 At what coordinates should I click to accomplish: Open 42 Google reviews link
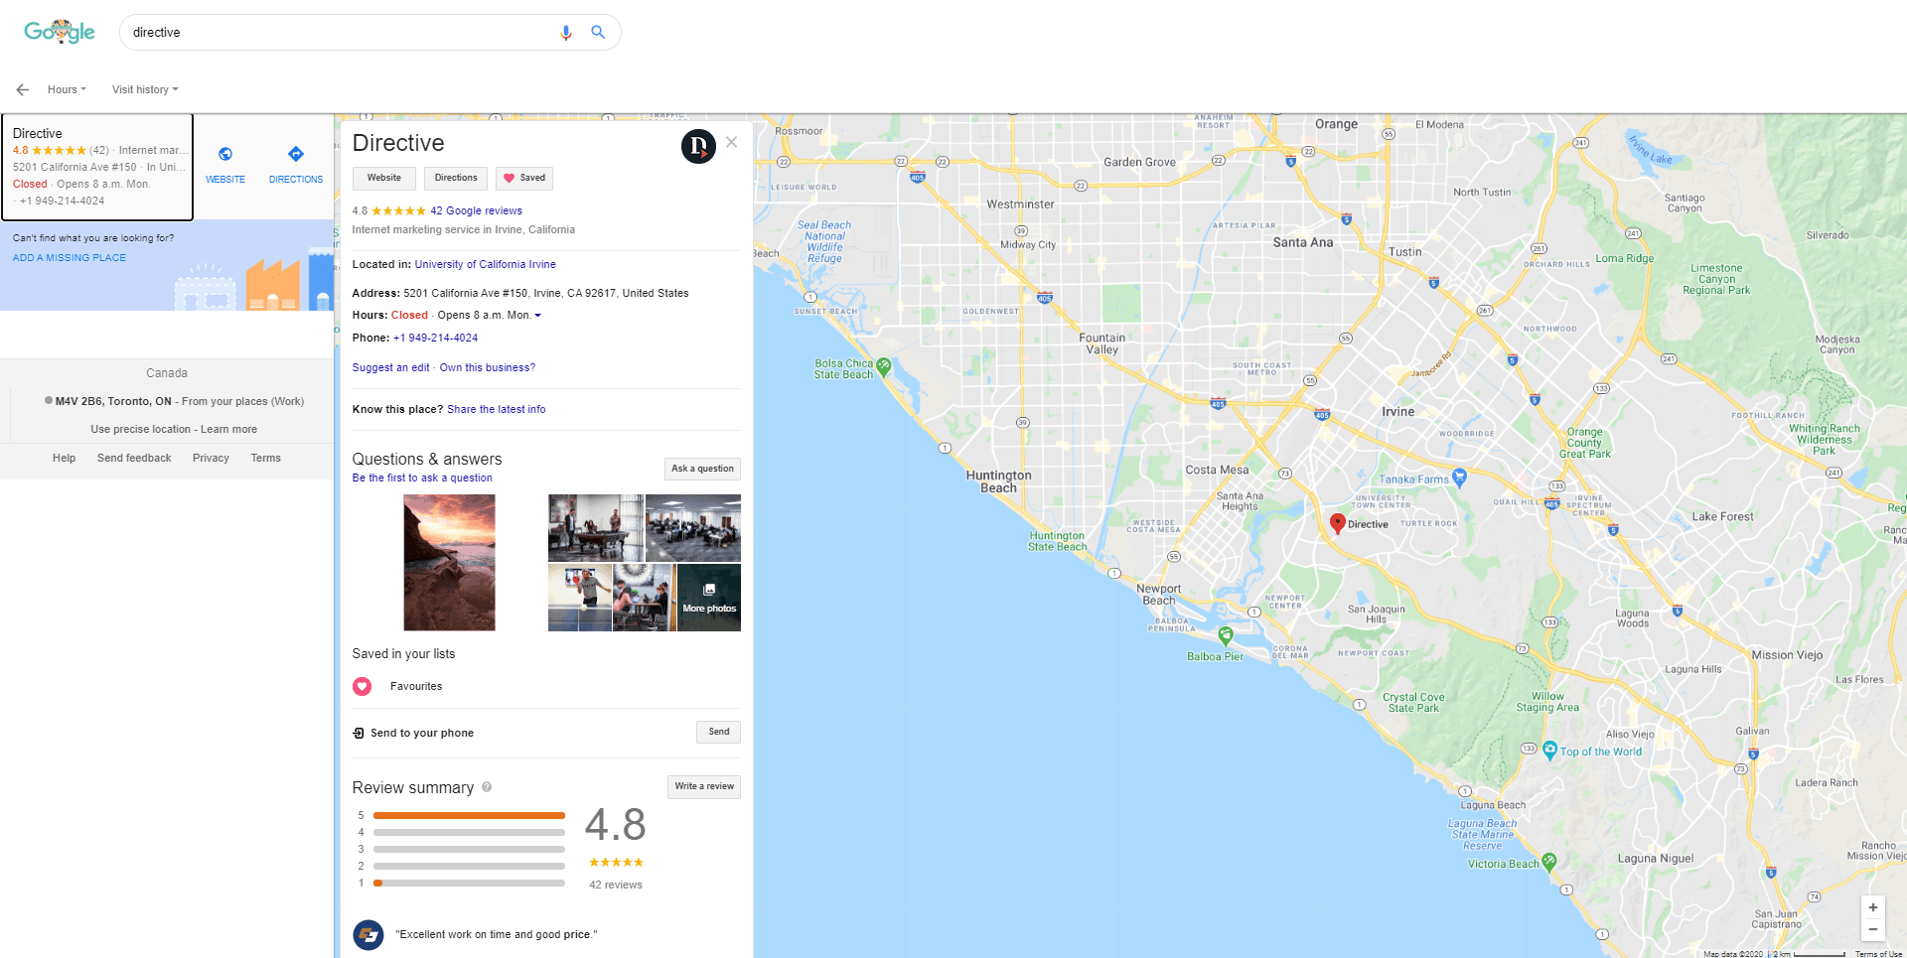[x=476, y=210]
